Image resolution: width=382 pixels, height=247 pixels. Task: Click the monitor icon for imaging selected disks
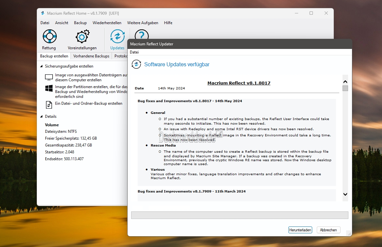49,77
